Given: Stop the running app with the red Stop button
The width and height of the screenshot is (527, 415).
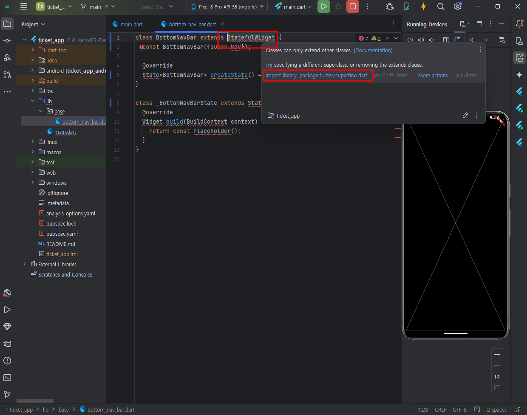Looking at the screenshot, I should point(353,6).
